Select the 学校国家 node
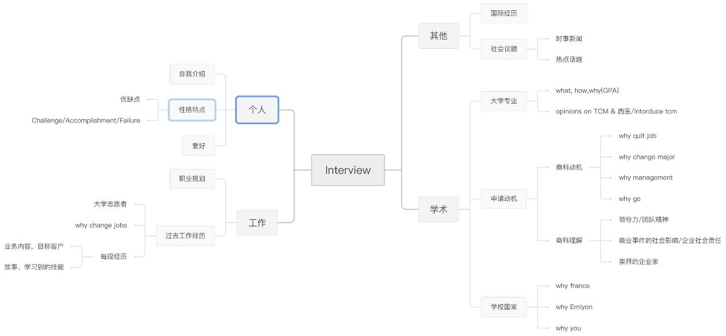The width and height of the screenshot is (726, 336). click(503, 307)
